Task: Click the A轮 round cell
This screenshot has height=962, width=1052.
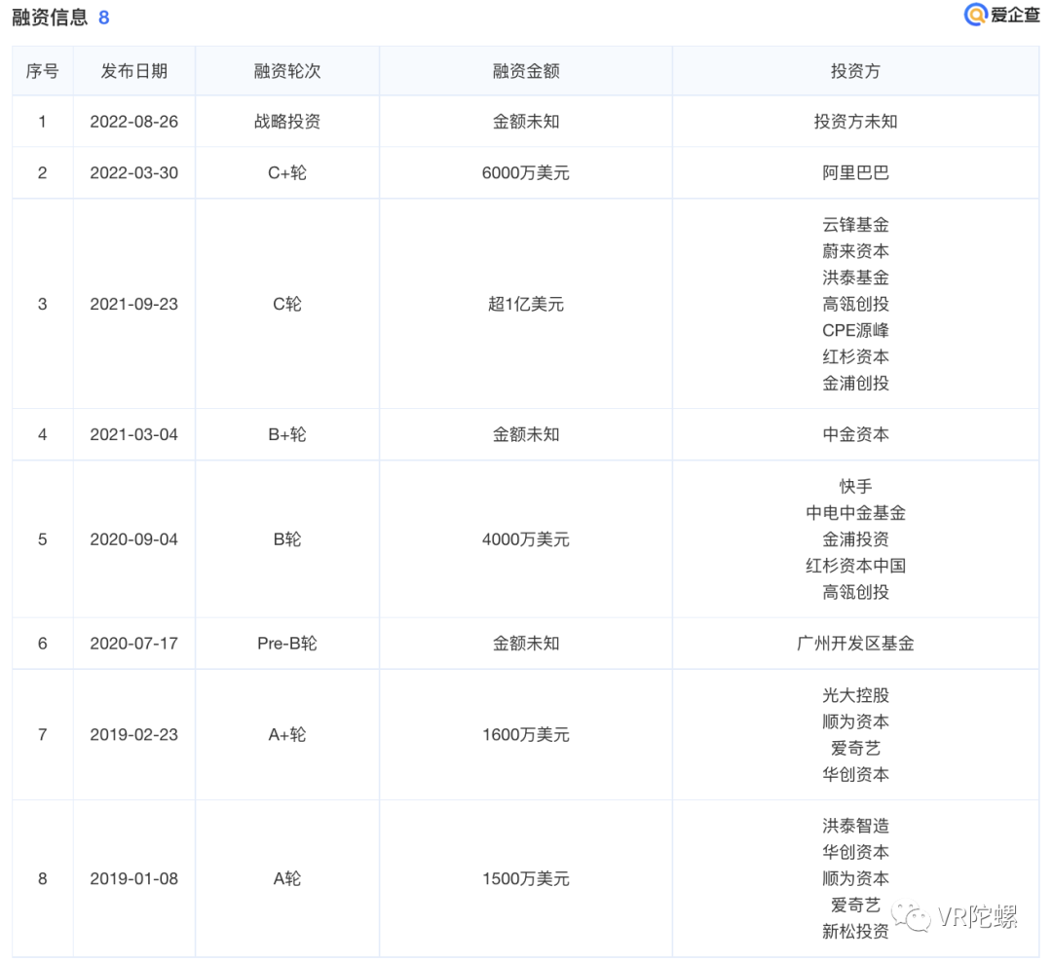Action: [287, 879]
